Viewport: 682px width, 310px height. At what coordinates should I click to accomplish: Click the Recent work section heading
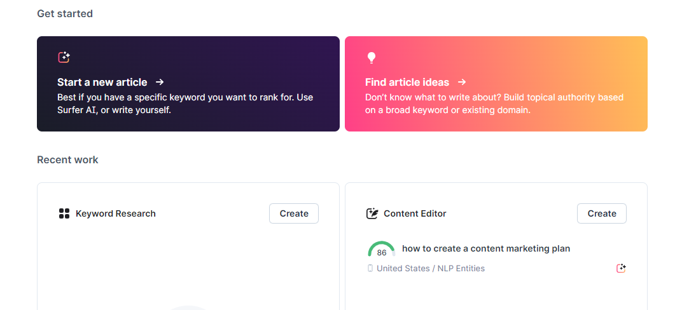[67, 159]
